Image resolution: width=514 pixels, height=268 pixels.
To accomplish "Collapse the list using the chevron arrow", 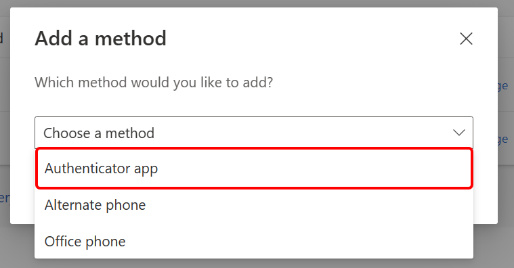I will (459, 133).
